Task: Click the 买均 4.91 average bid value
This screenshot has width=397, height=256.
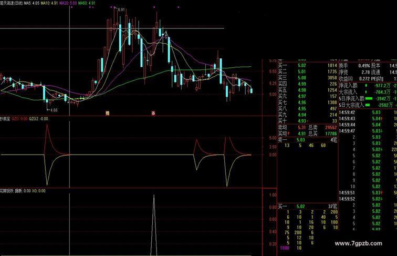Action: (x=302, y=134)
